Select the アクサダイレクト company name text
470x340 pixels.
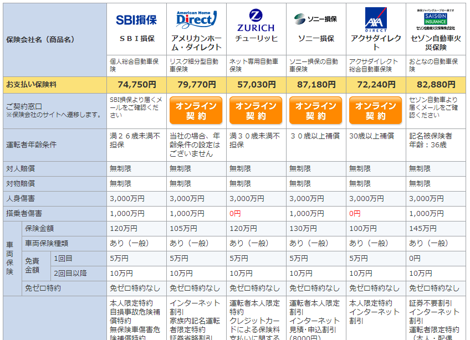point(376,43)
